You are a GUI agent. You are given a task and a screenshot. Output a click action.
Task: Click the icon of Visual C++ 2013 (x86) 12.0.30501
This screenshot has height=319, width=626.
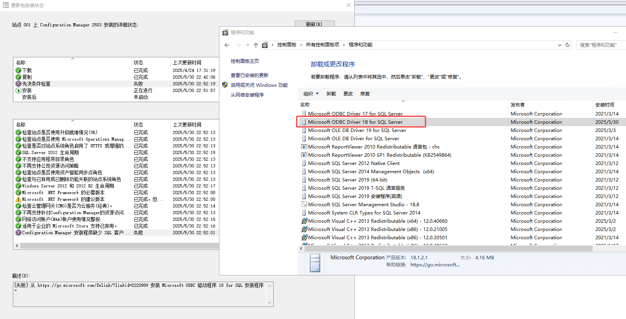(x=304, y=238)
